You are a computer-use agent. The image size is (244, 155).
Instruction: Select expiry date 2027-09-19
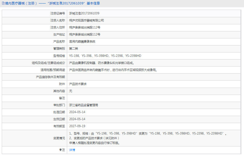pos(77,126)
